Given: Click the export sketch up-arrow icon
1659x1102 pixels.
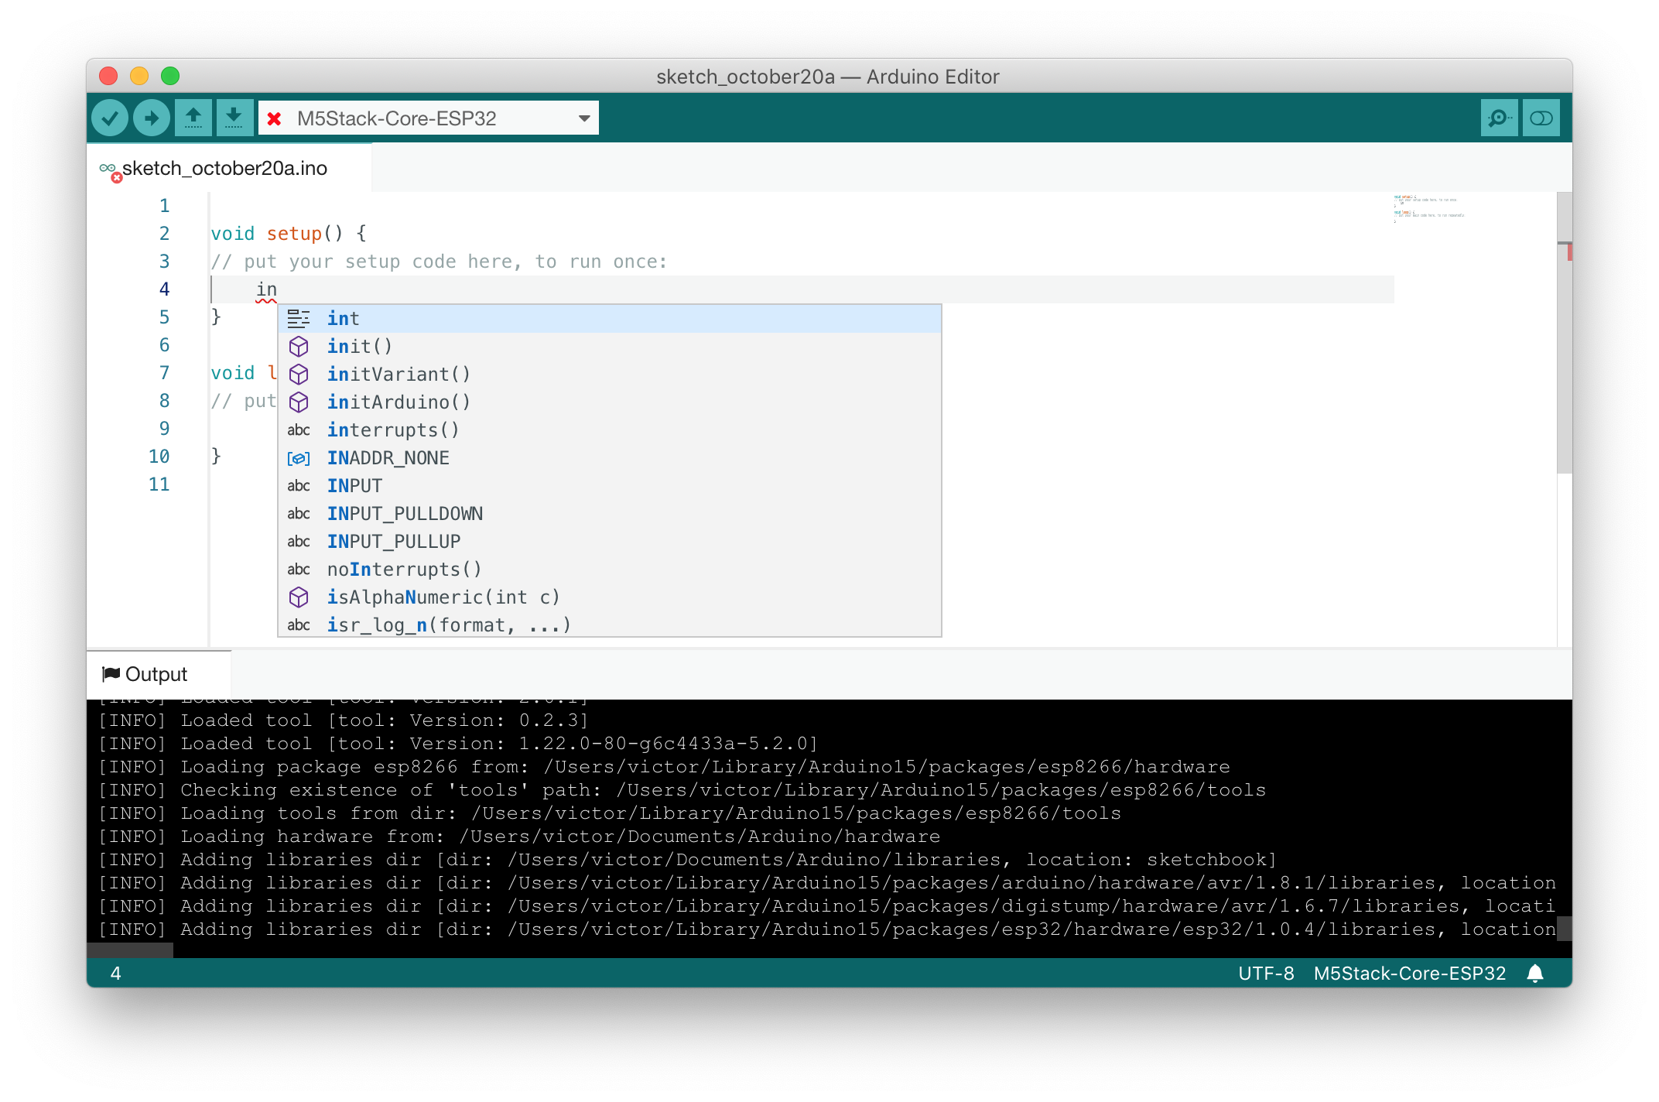Looking at the screenshot, I should click(x=193, y=117).
